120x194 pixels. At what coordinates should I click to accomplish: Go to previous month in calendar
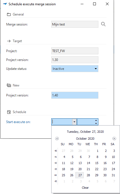(x=57, y=139)
